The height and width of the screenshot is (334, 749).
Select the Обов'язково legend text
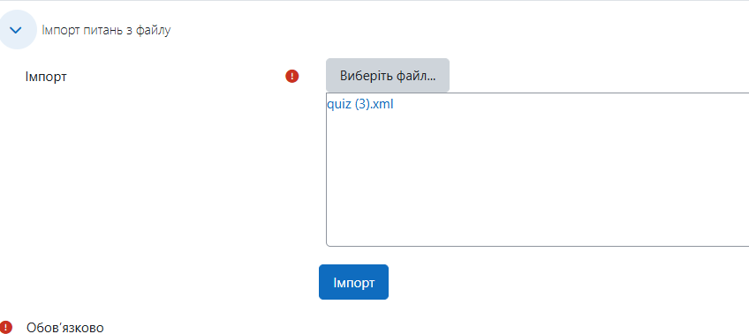(65, 328)
